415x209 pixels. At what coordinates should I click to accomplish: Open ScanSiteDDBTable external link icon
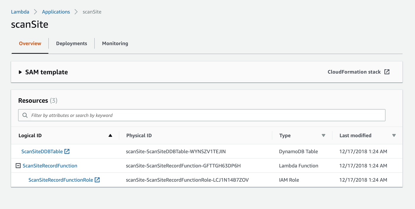click(x=67, y=151)
